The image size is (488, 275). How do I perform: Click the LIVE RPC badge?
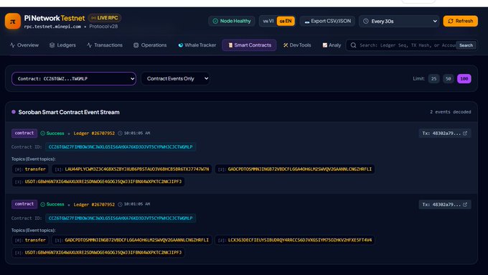(105, 18)
